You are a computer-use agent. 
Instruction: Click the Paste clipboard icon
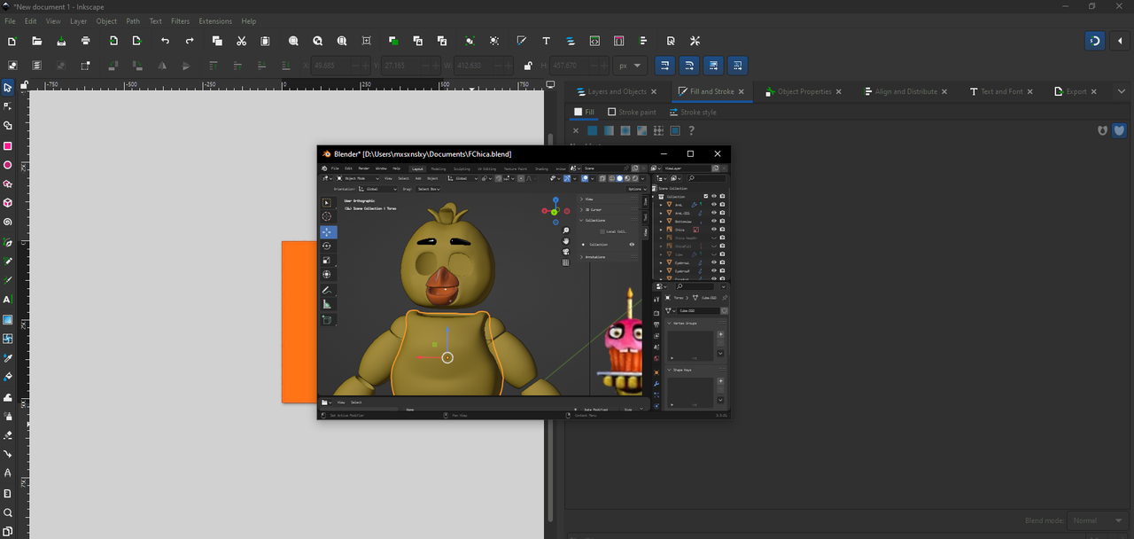(x=265, y=41)
